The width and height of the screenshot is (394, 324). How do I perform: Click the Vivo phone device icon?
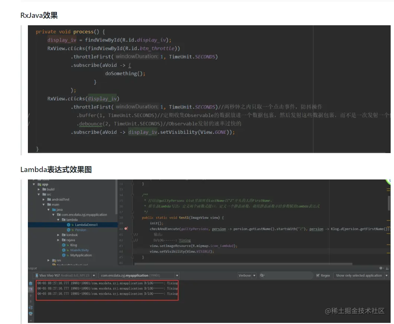pos(37,275)
